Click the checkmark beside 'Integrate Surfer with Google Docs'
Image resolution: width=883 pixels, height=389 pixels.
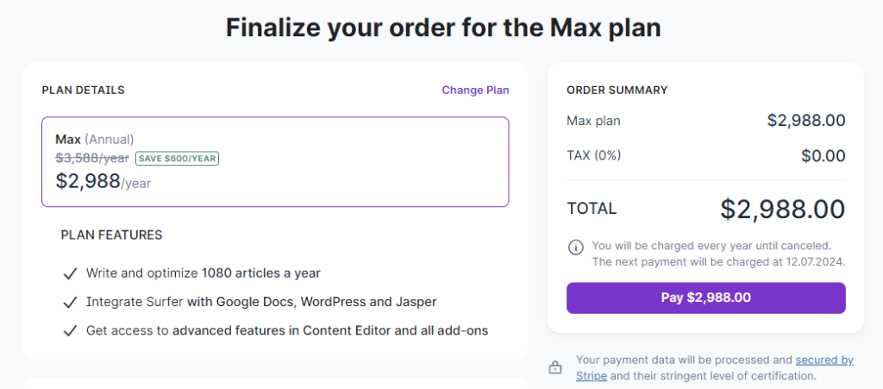70,302
